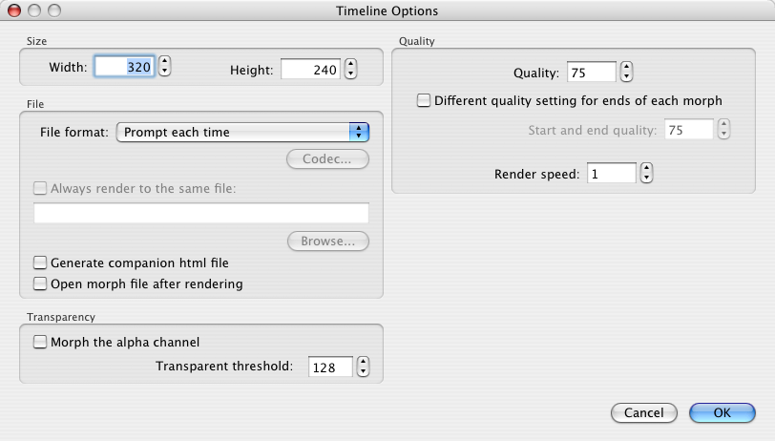775x441 pixels.
Task: Click the Height stepper down arrow
Action: click(x=350, y=74)
